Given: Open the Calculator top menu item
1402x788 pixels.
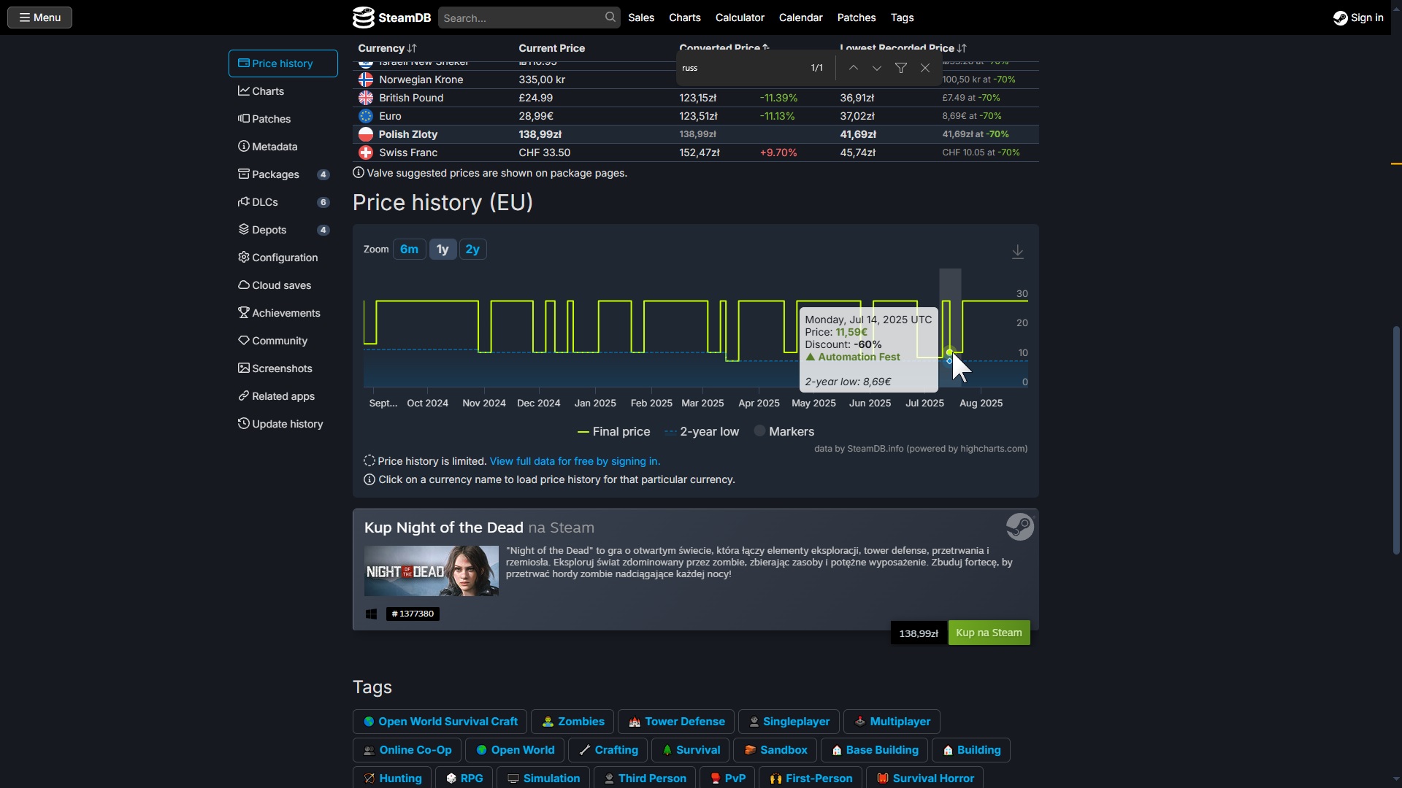Looking at the screenshot, I should pyautogui.click(x=739, y=18).
